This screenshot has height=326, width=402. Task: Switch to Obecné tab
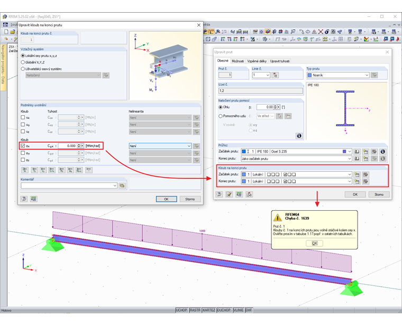223,61
